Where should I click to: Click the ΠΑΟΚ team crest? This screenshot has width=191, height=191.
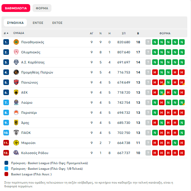coord(16,133)
